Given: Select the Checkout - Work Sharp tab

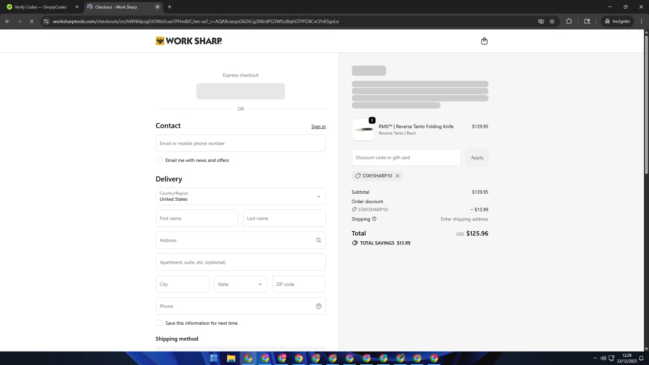Looking at the screenshot, I should (x=123, y=7).
